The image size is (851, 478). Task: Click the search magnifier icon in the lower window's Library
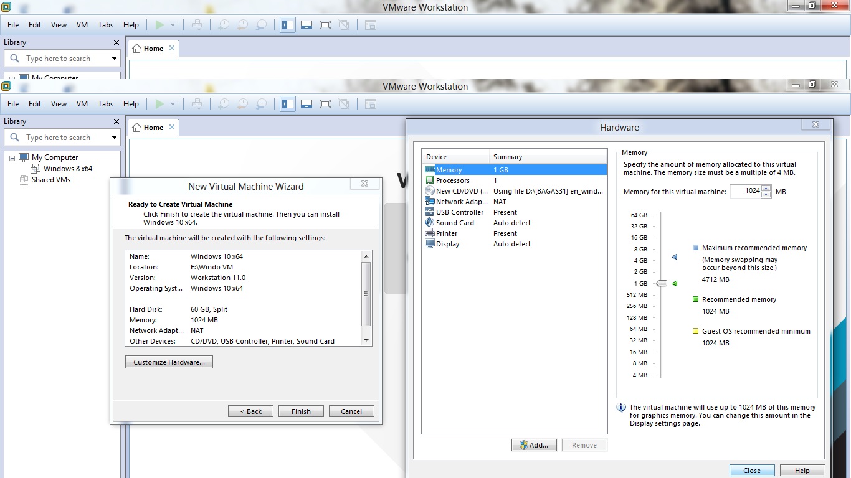pyautogui.click(x=15, y=138)
